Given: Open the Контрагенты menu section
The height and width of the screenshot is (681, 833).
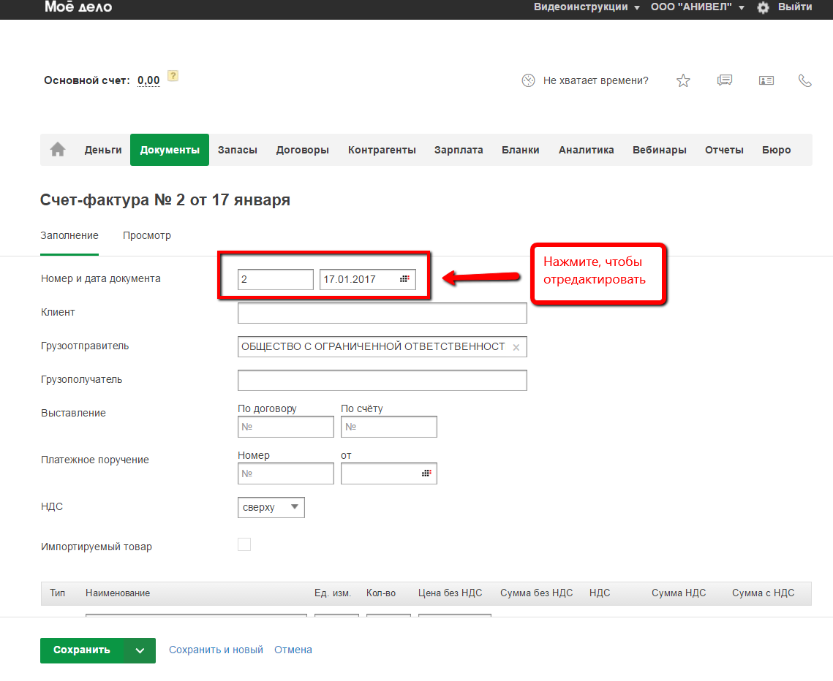Looking at the screenshot, I should pos(382,150).
